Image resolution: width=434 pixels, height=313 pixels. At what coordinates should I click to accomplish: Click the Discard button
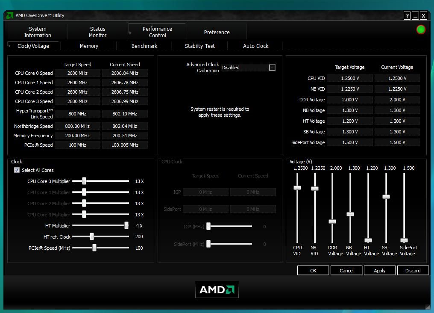coord(413,270)
